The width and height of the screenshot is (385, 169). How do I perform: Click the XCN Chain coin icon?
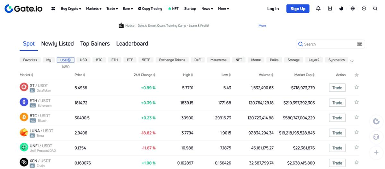24,162
